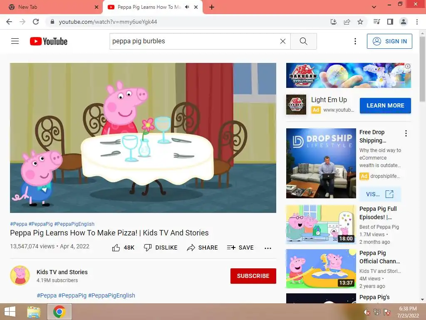Toggle the Chrome side panel
Viewport: 426px width, 320px height.
(390, 22)
